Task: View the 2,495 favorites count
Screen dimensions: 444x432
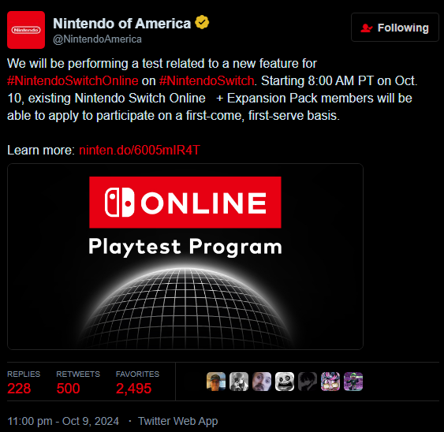Action: pos(133,388)
